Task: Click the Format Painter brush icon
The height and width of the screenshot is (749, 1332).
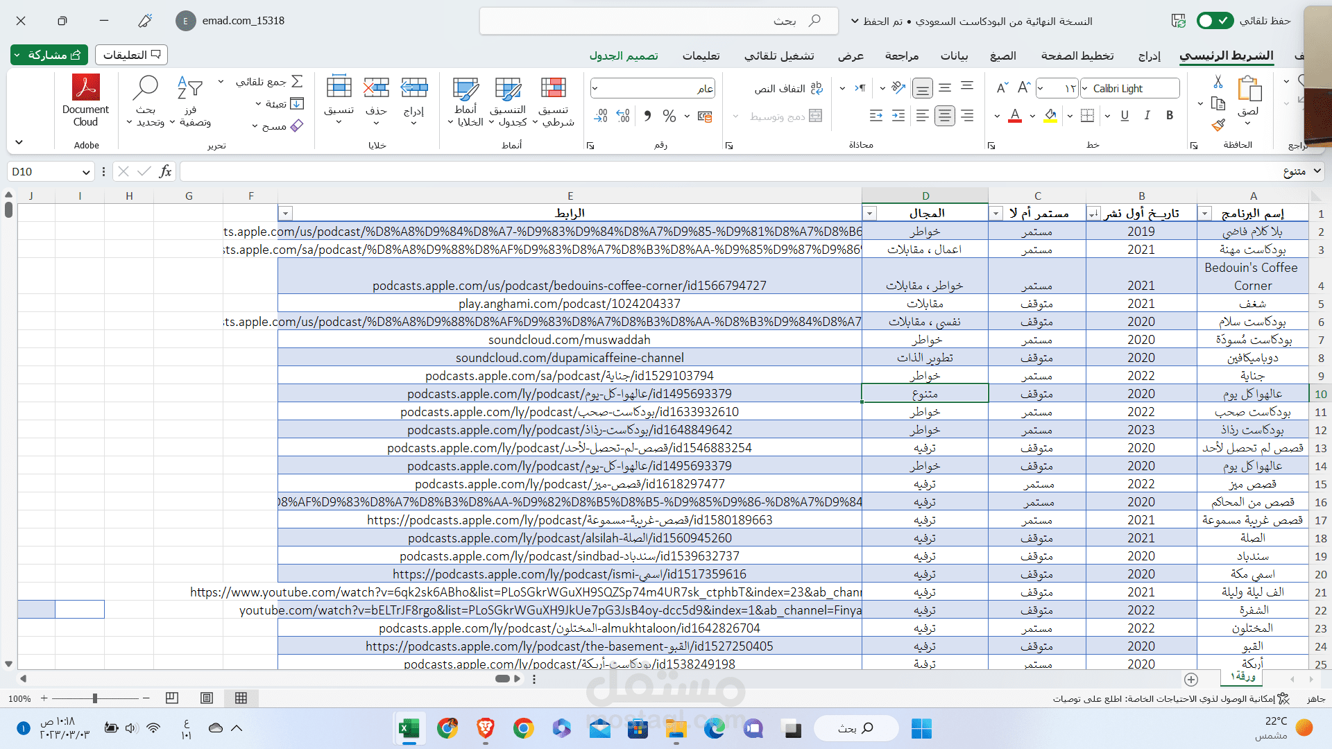Action: [x=1218, y=126]
